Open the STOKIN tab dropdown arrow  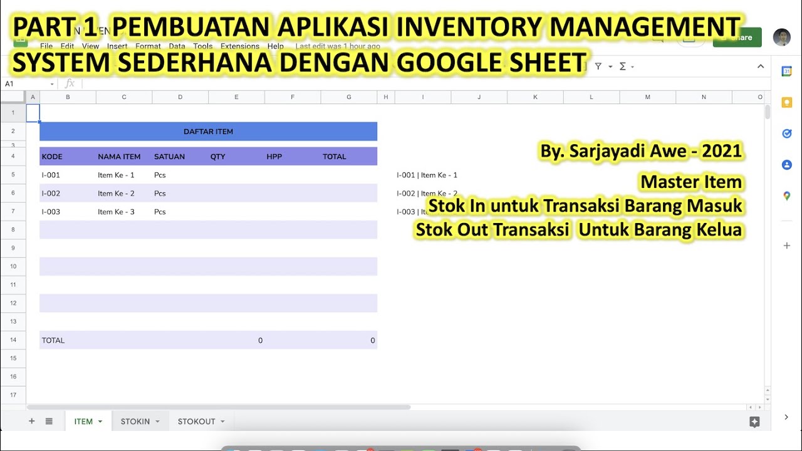tap(157, 422)
